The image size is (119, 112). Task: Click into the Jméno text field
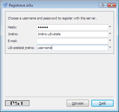[x=72, y=34]
